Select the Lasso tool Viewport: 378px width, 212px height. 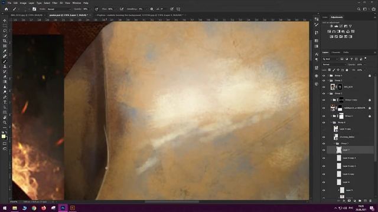coord(5,31)
